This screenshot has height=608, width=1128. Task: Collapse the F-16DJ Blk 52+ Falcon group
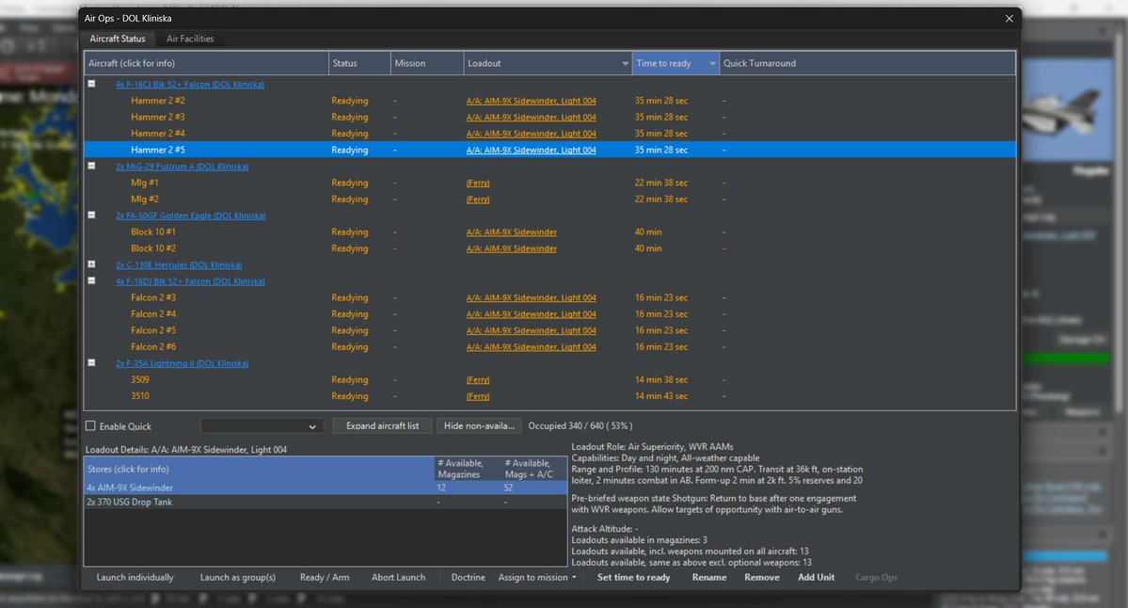point(91,280)
